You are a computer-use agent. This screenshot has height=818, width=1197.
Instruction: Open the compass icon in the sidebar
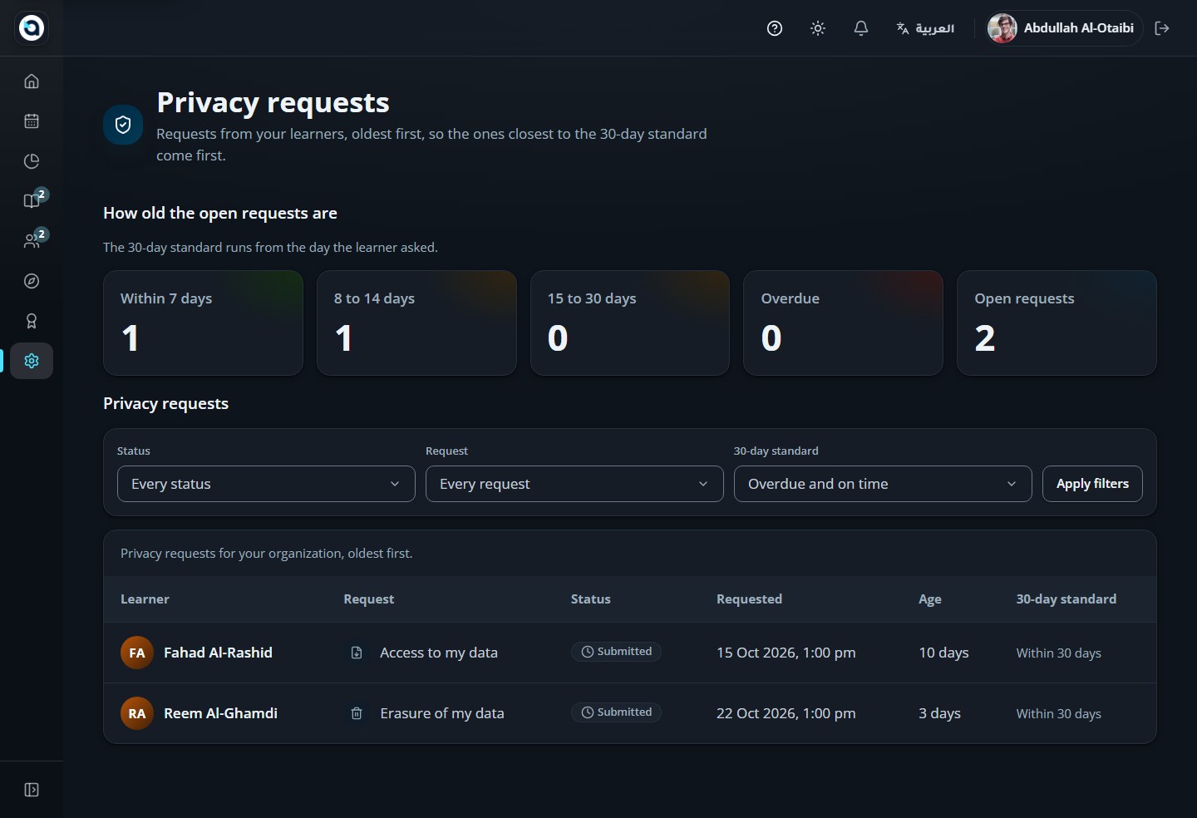tap(32, 281)
